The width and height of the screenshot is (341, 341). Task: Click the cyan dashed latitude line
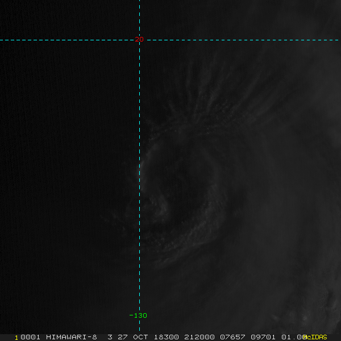coord(68,40)
